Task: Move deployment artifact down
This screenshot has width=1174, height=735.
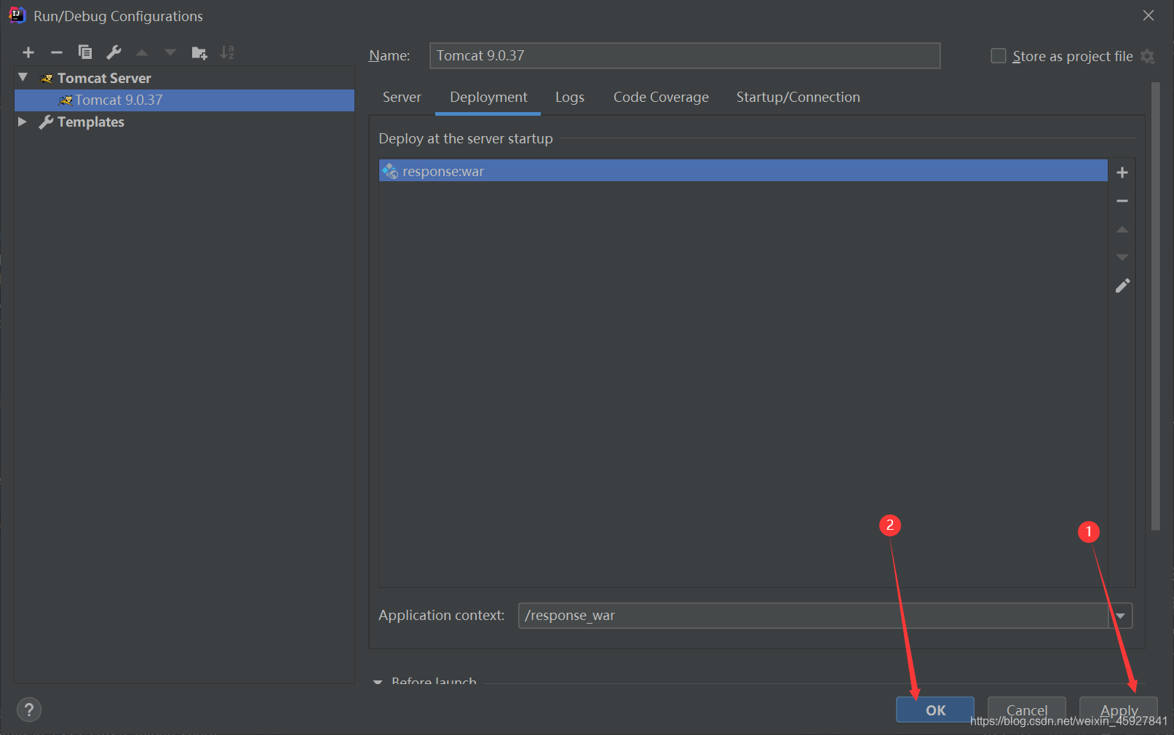Action: click(x=1122, y=258)
